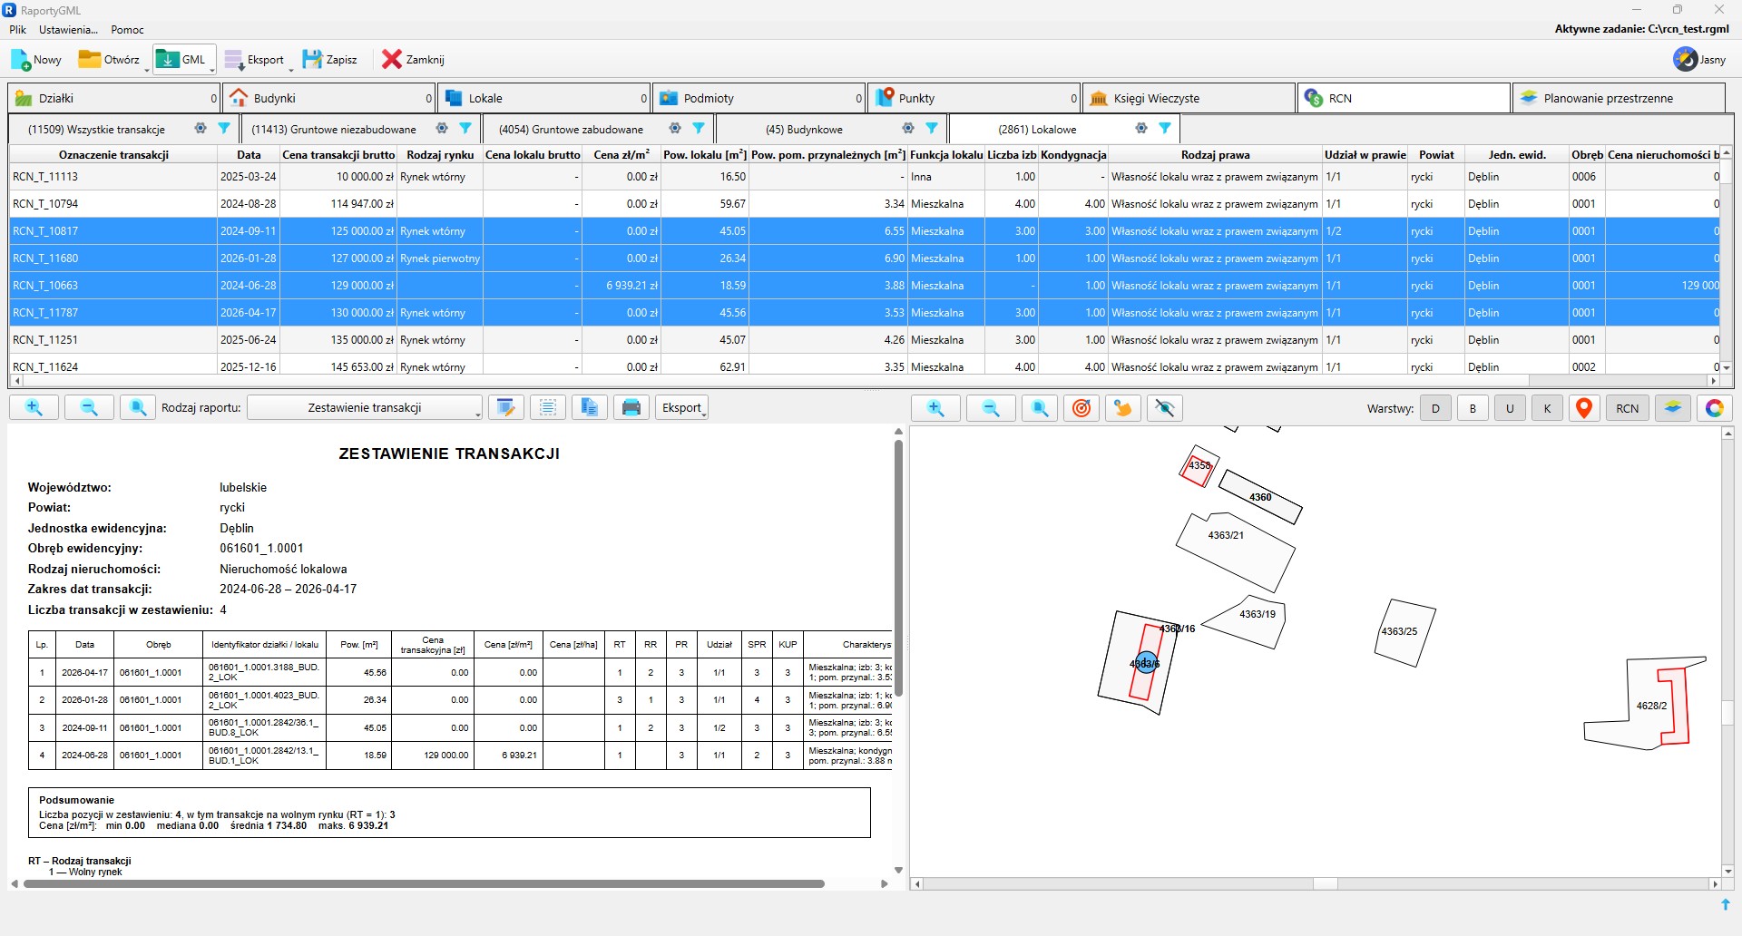
Task: Activate the hand pointer selection tool on the map
Action: click(x=1123, y=408)
